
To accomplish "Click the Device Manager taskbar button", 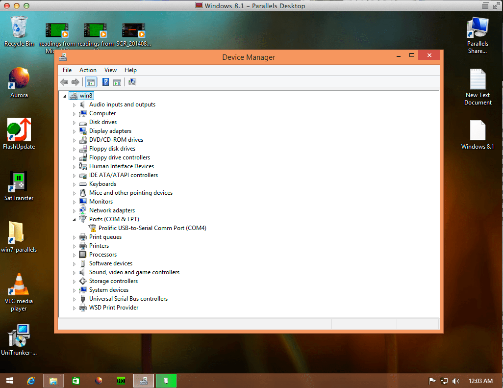I will pyautogui.click(x=144, y=381).
